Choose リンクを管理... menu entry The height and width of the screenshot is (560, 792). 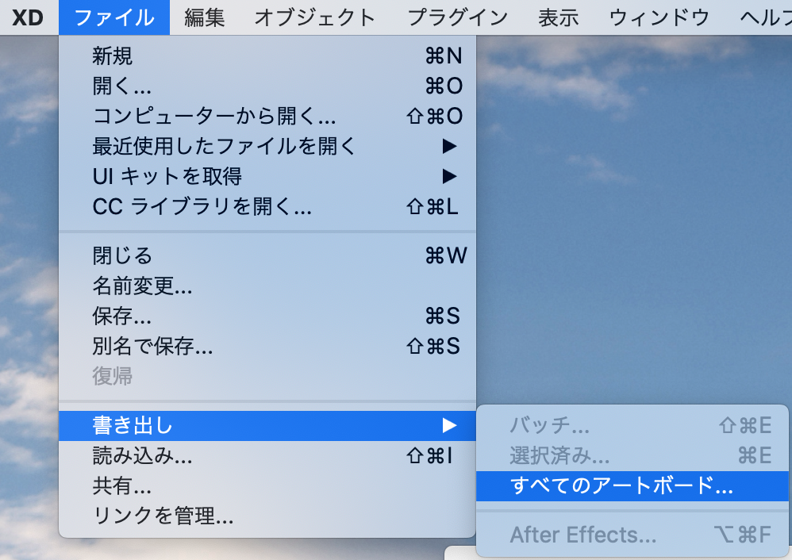point(267,516)
